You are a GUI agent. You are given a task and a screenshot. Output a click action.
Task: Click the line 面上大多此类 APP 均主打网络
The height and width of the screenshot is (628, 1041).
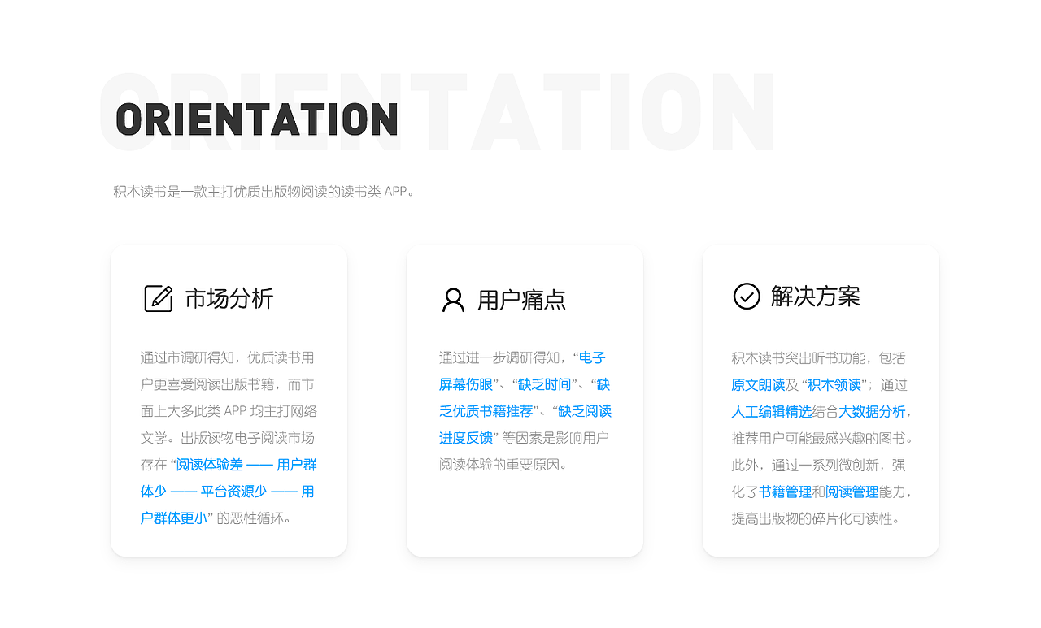[229, 411]
